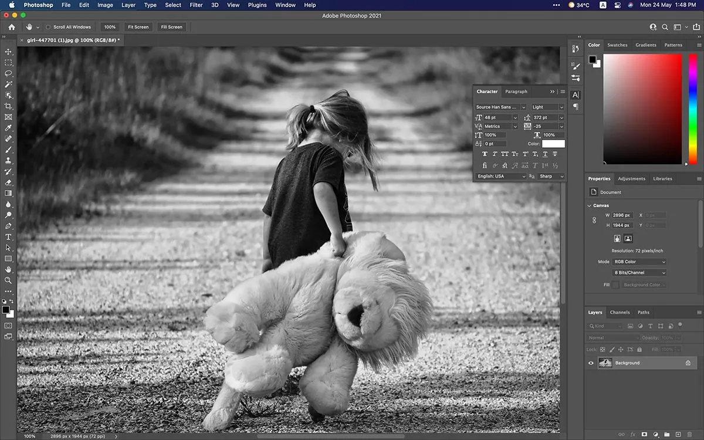Set canvas to portrait orientation
The height and width of the screenshot is (440, 704).
pos(617,238)
